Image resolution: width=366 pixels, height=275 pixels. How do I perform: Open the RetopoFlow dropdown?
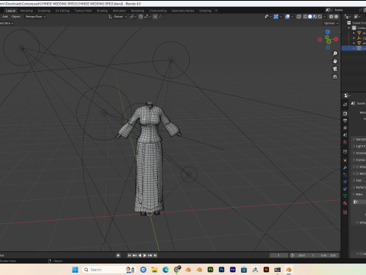35,17
